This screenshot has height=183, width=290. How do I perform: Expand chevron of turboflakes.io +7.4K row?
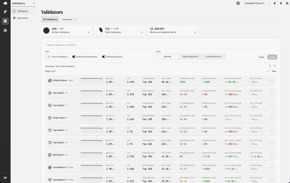pyautogui.click(x=272, y=167)
